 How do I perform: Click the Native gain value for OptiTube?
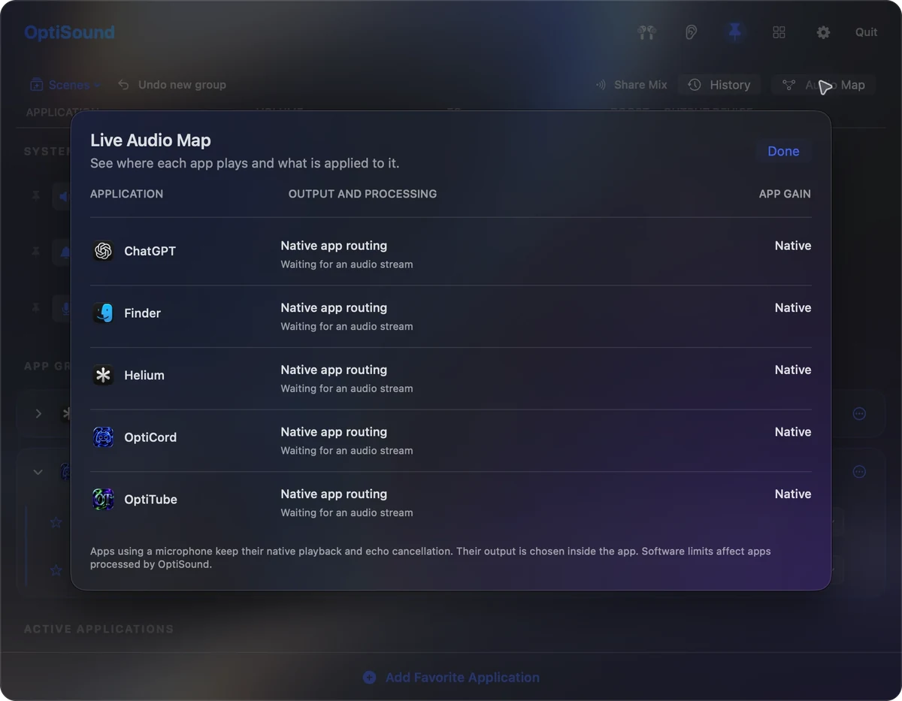[x=793, y=494]
